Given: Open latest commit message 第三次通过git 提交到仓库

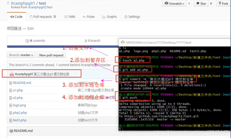Looking at the screenshot, I should coord(52,74).
